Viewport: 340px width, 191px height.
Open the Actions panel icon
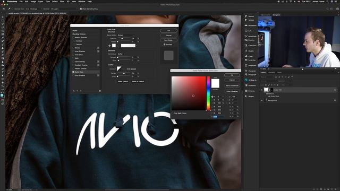(x=246, y=20)
